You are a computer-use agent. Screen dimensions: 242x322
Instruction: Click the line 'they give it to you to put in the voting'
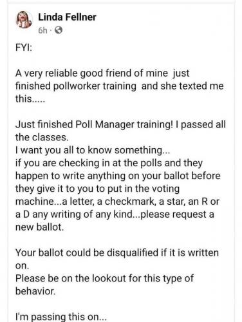pos(97,189)
